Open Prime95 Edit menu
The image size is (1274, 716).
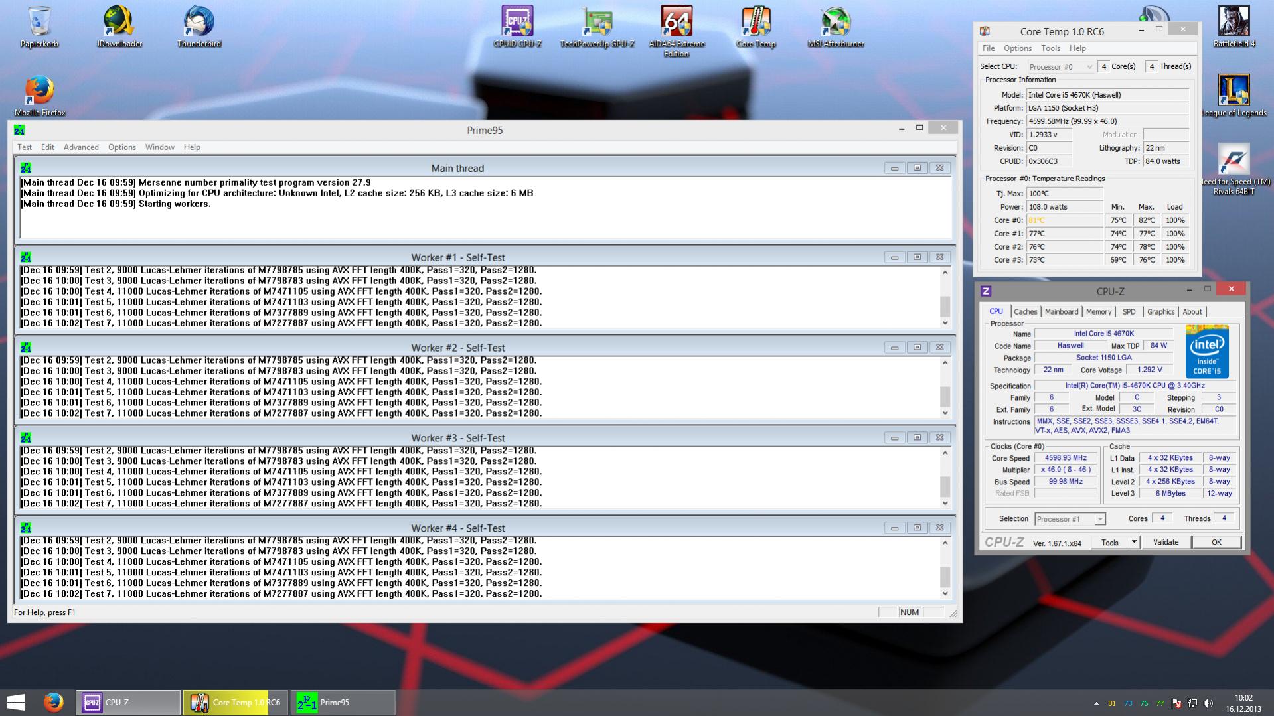(x=48, y=147)
